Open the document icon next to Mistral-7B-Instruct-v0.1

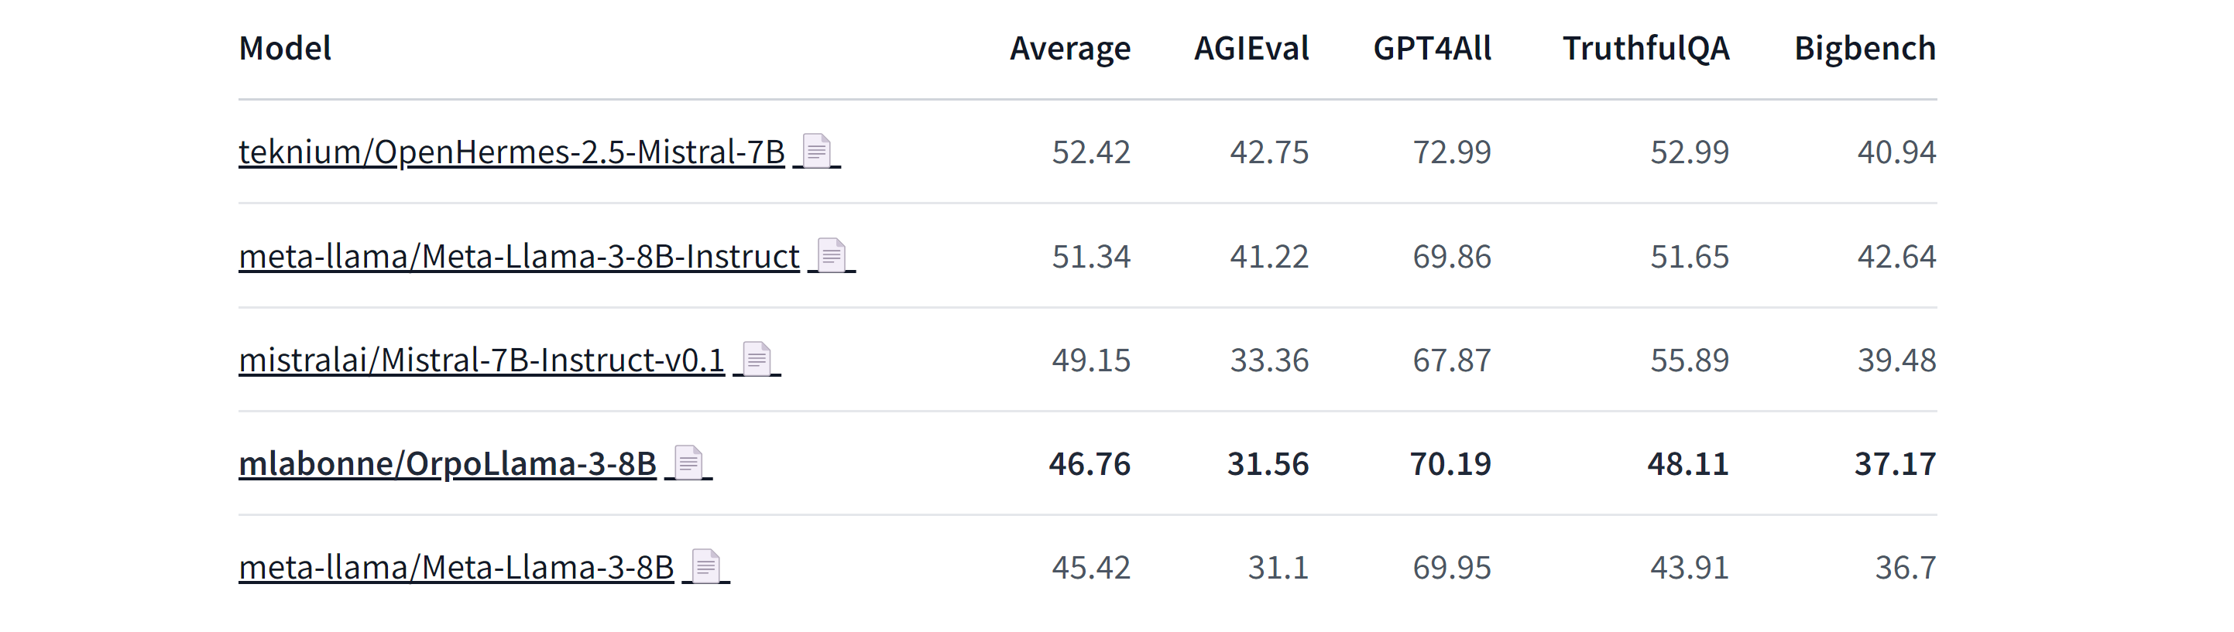click(x=757, y=358)
